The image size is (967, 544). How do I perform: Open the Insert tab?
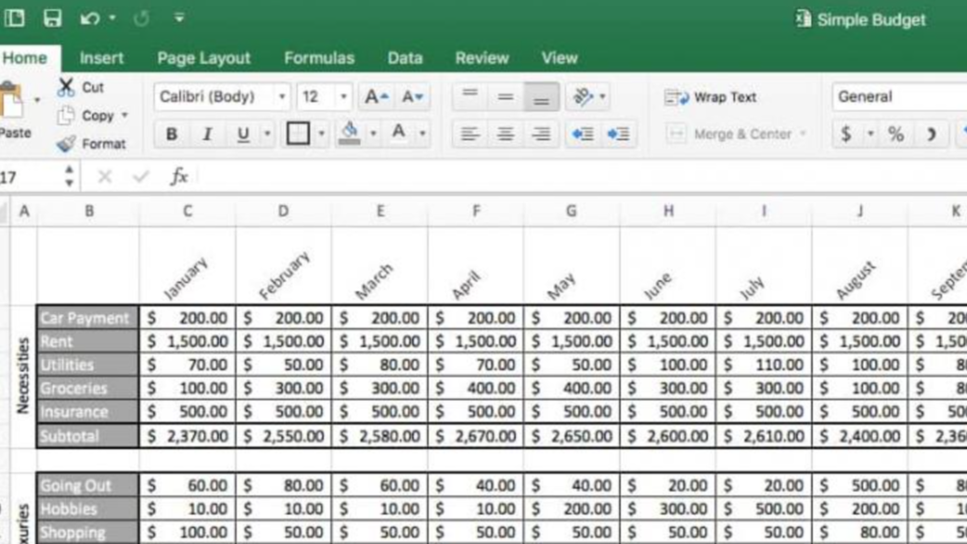tap(101, 58)
